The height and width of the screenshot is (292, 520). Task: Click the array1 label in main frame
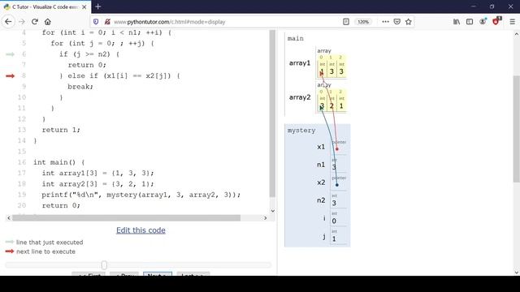coord(300,63)
